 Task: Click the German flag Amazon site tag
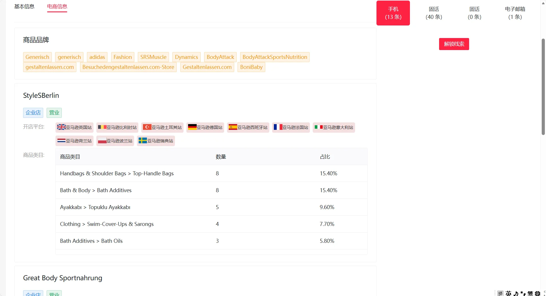pyautogui.click(x=205, y=127)
